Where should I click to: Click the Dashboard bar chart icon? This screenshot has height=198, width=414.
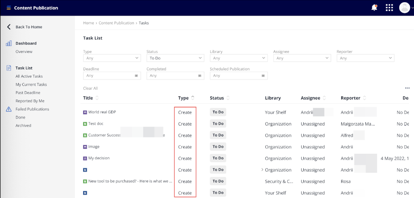9,43
